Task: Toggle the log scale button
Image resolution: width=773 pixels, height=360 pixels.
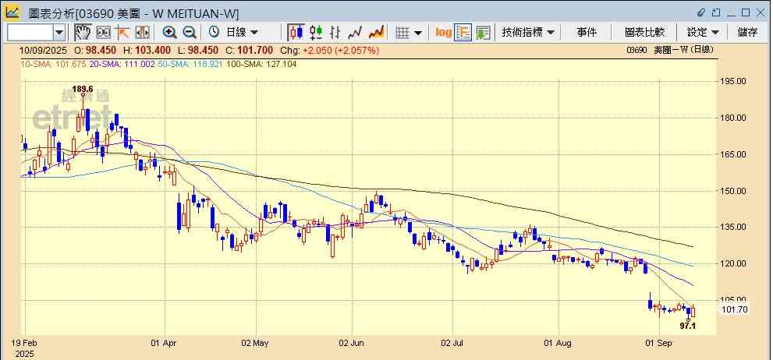Action: click(443, 33)
